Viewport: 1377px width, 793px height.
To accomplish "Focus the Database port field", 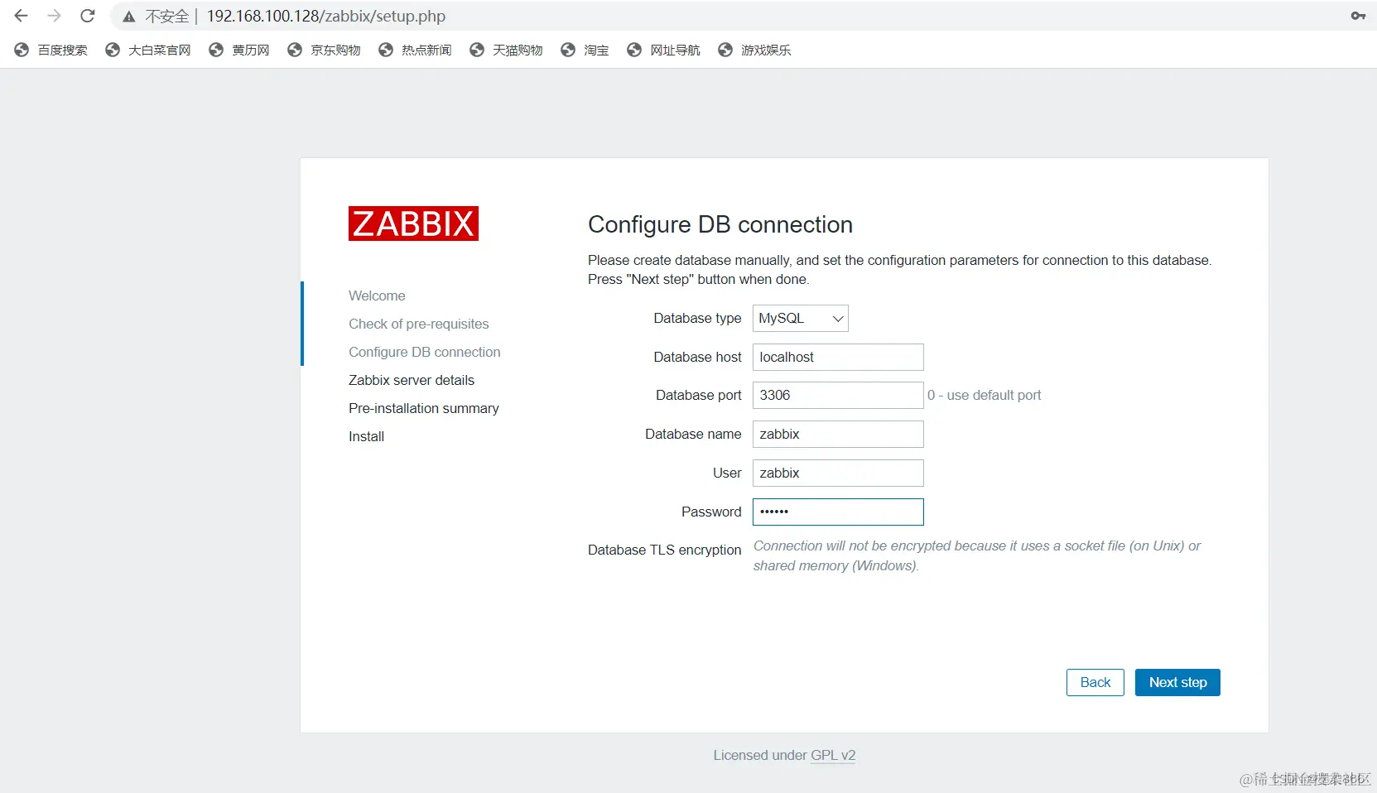I will 838,395.
